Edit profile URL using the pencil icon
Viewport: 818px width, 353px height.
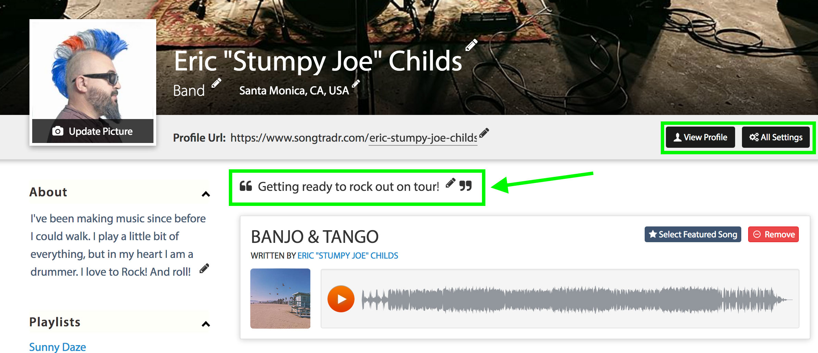point(484,133)
